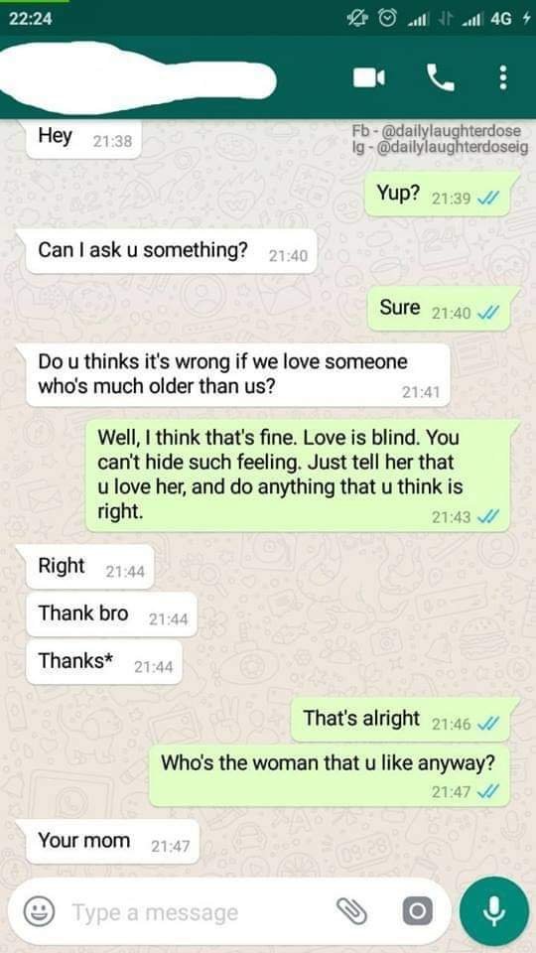
Task: Select the 'Who's the woman' message bubble
Action: pos(330,776)
